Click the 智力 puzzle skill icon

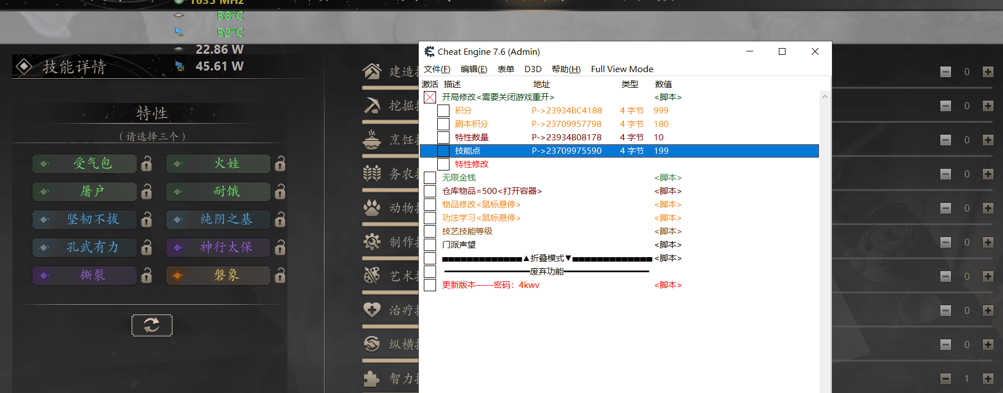click(x=372, y=378)
